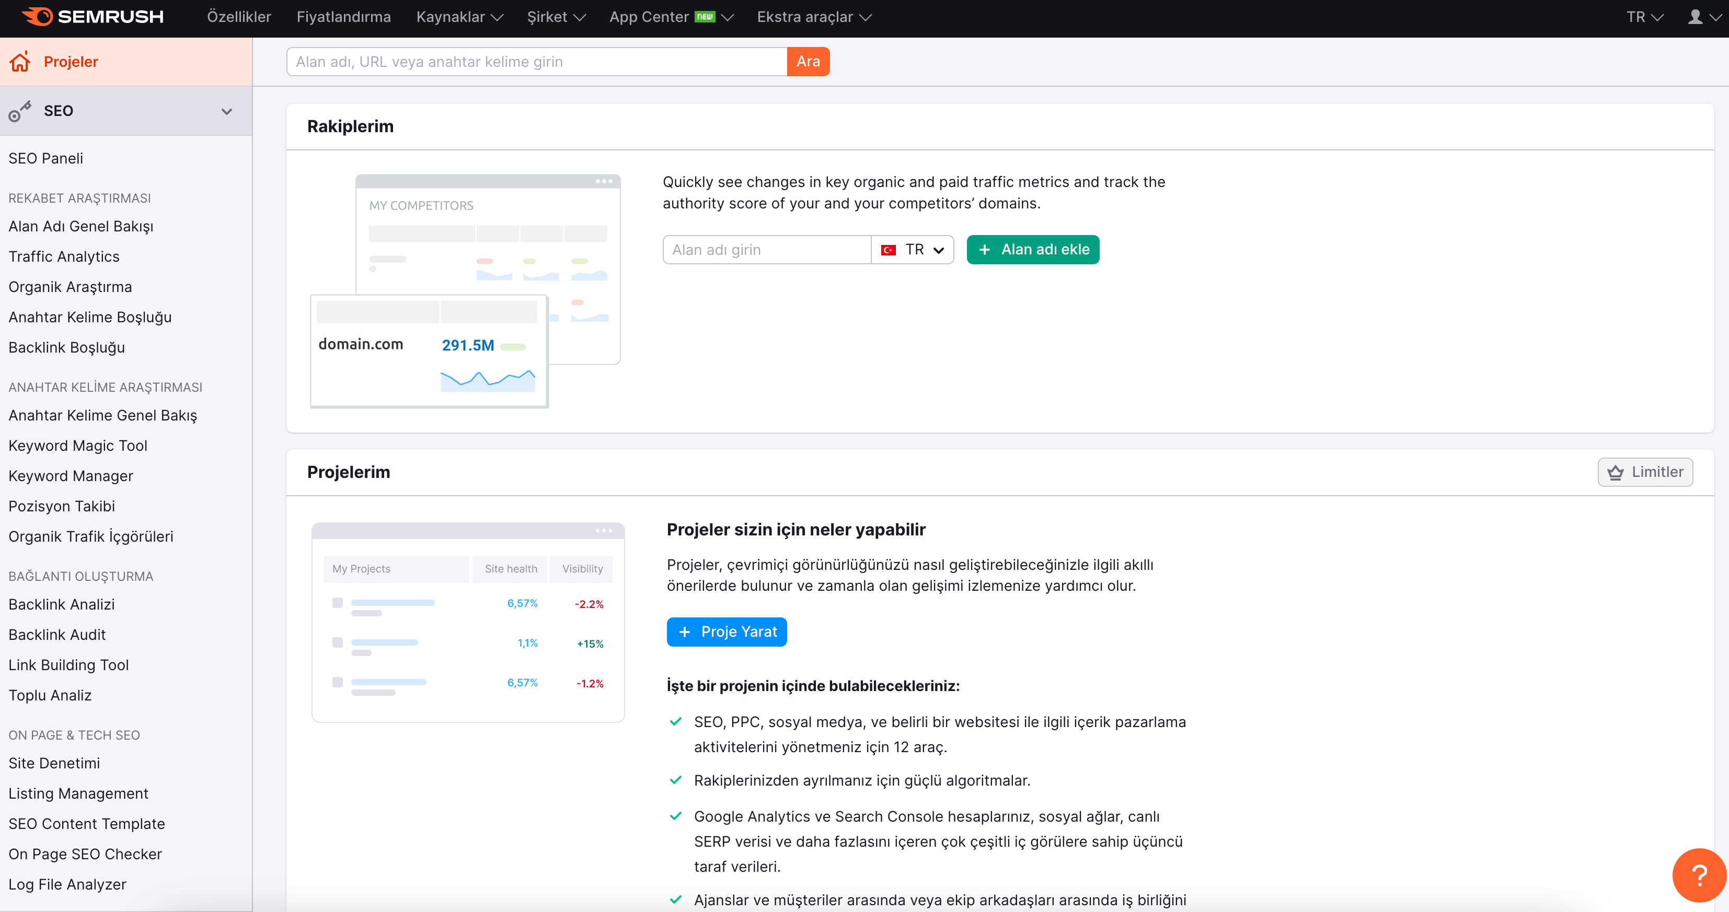Open the TR country database dropdown
Image resolution: width=1729 pixels, height=912 pixels.
(912, 250)
